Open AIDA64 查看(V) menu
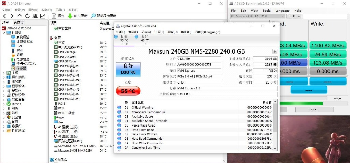 pyautogui.click(x=20, y=10)
